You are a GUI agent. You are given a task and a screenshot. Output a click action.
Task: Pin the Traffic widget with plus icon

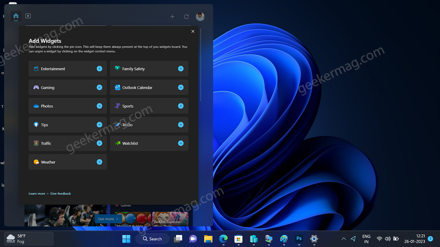pos(99,143)
